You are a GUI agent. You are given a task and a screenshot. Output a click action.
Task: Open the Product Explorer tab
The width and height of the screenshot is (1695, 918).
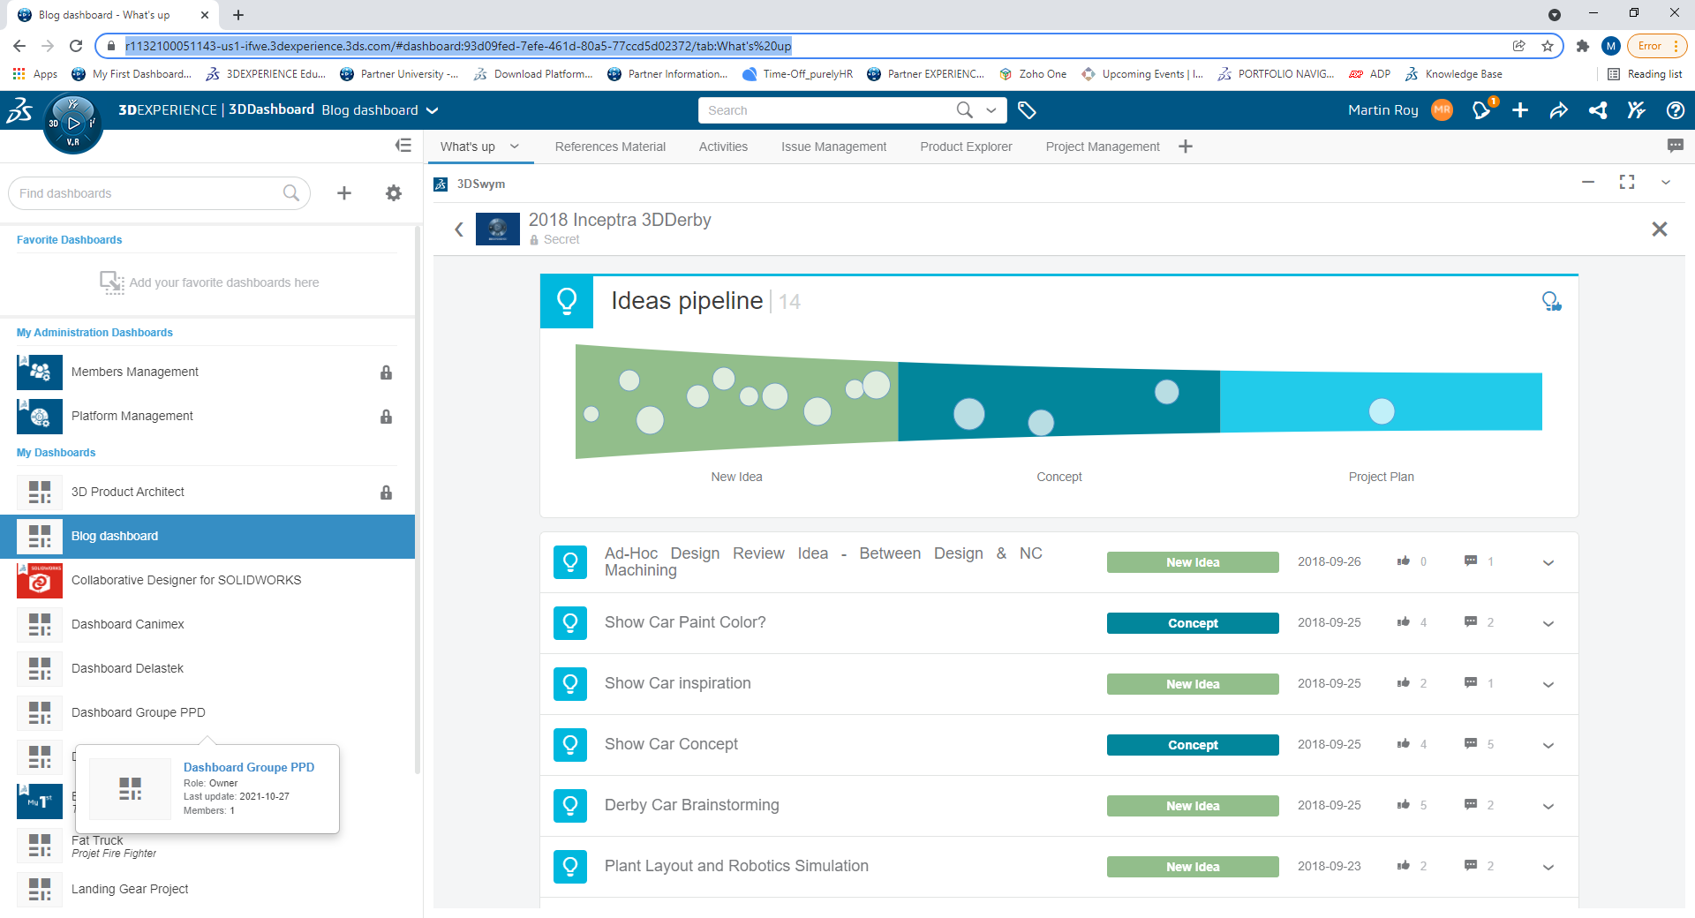pos(966,147)
